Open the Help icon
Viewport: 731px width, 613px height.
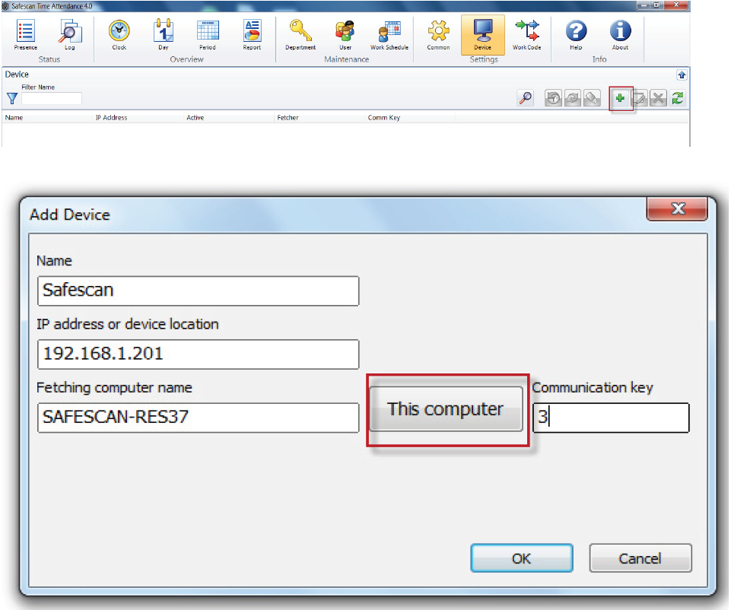577,34
